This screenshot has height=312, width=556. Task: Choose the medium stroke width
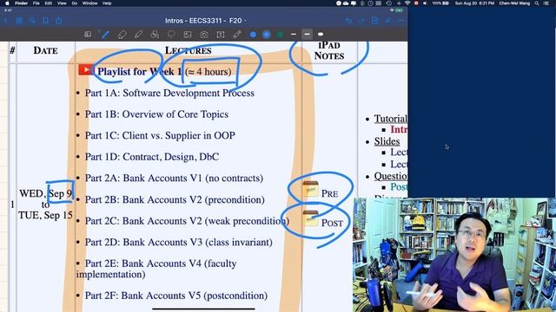[307, 35]
